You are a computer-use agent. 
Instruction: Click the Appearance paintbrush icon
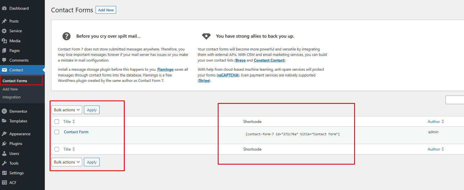4,134
